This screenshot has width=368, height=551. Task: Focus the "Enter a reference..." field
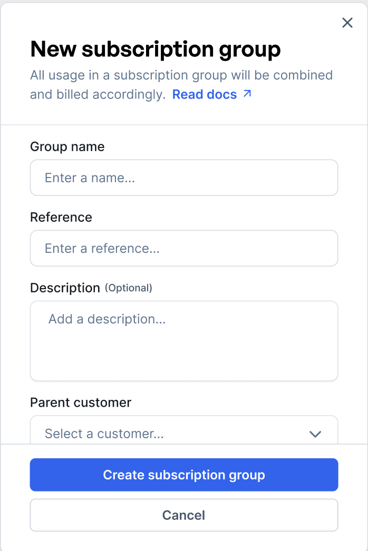pyautogui.click(x=183, y=248)
